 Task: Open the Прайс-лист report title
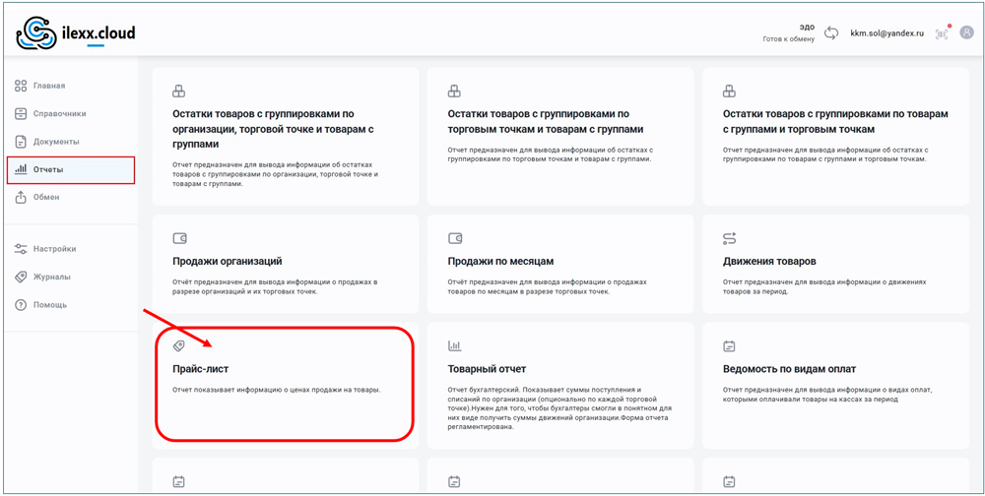pyautogui.click(x=201, y=369)
